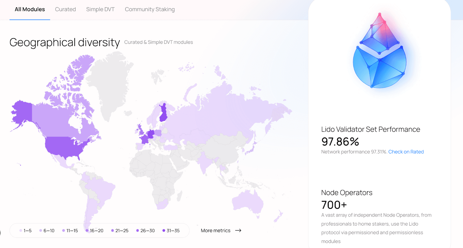The width and height of the screenshot is (463, 248).
Task: Select Germany on the map
Action: point(151,134)
